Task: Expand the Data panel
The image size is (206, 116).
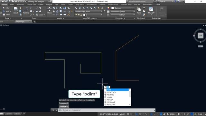Action: click(x=8, y=18)
